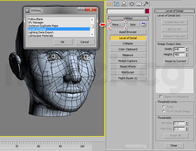
Task: Select the Pixels threshold unit radio
Action: click(x=164, y=107)
